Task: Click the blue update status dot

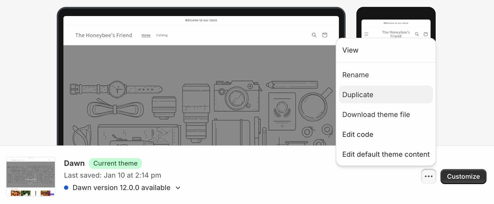Action: click(x=66, y=188)
